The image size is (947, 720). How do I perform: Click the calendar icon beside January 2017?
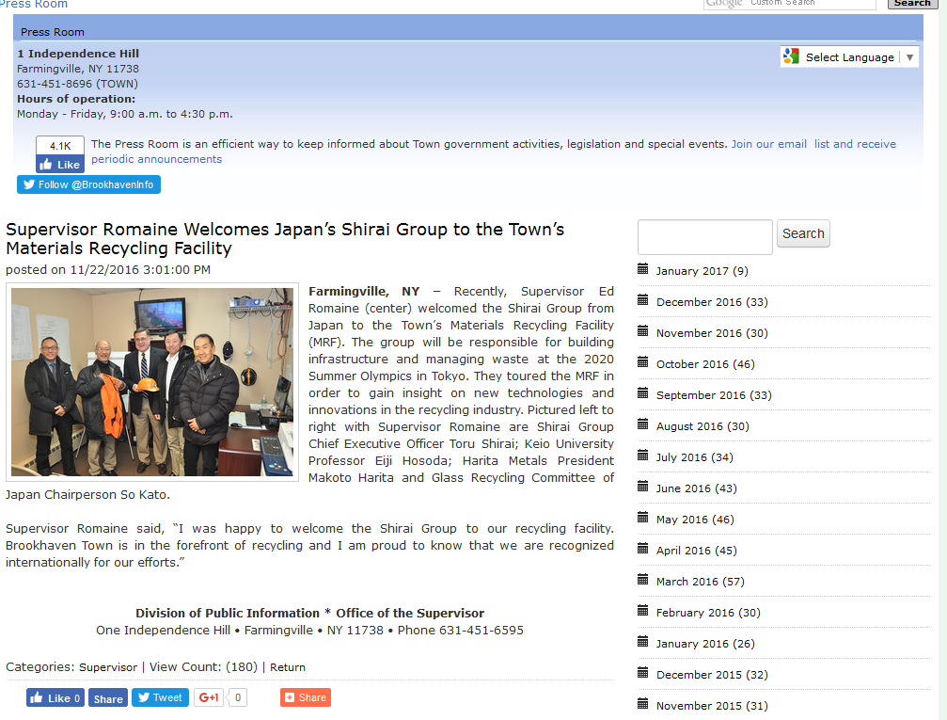click(x=642, y=269)
